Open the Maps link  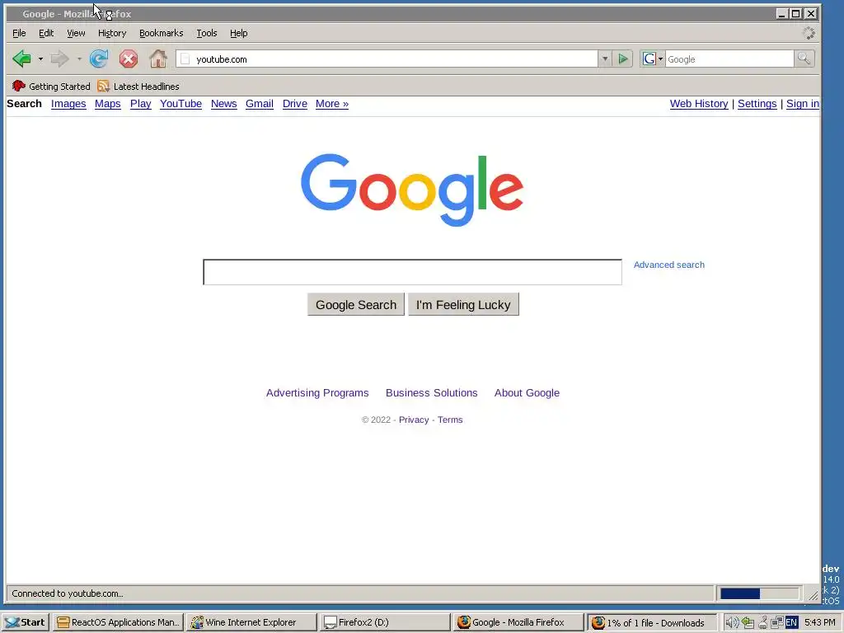108,104
